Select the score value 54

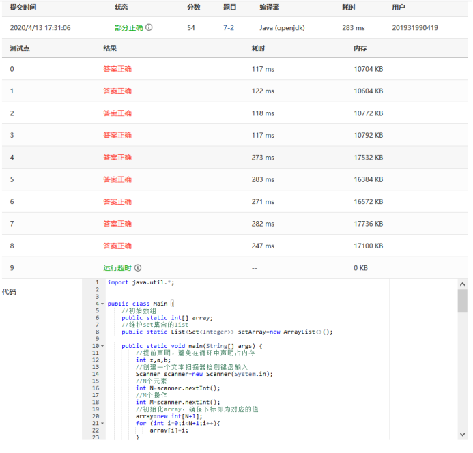(191, 28)
